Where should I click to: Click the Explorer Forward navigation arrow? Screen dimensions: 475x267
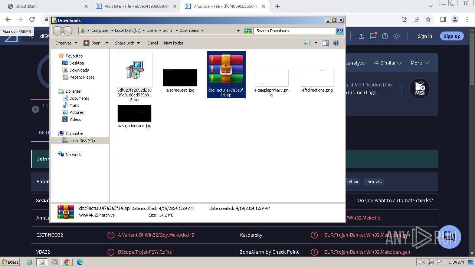68,31
